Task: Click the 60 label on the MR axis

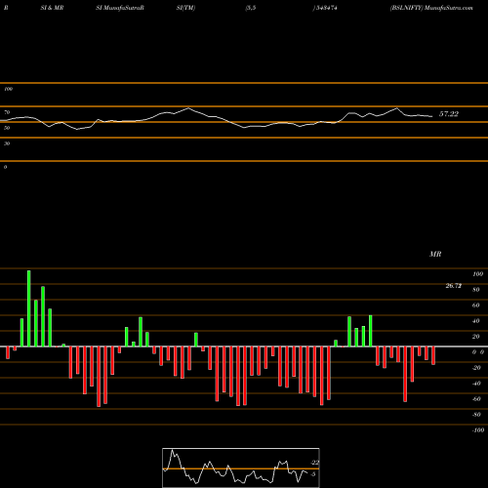Action: tap(475, 305)
